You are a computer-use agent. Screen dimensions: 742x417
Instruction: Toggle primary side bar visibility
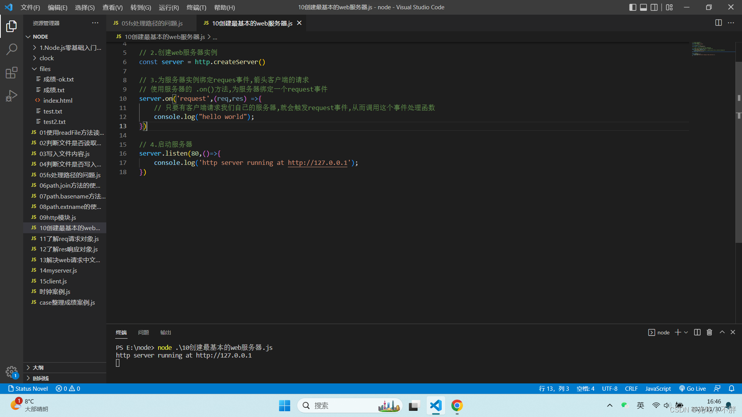[633, 7]
